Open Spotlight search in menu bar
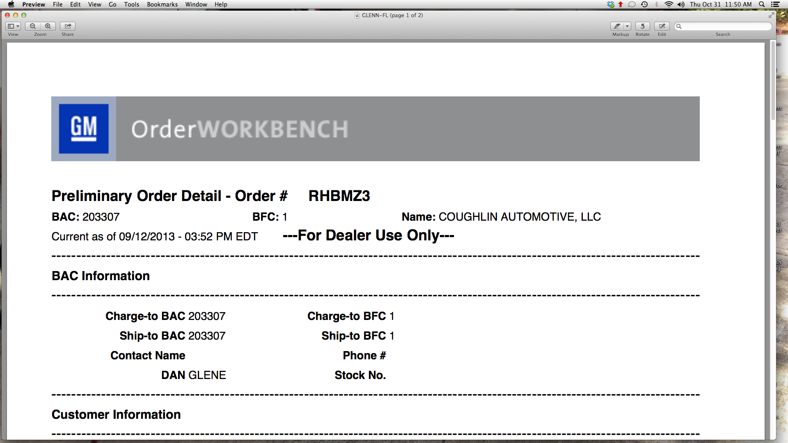This screenshot has width=788, height=443. click(762, 5)
